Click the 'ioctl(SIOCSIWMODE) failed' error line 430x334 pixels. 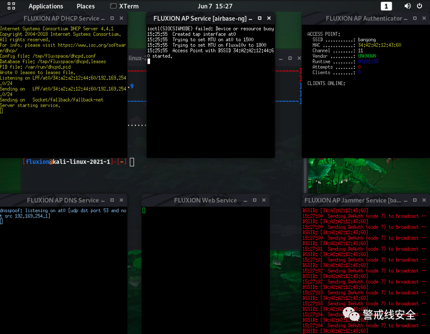pos(211,29)
